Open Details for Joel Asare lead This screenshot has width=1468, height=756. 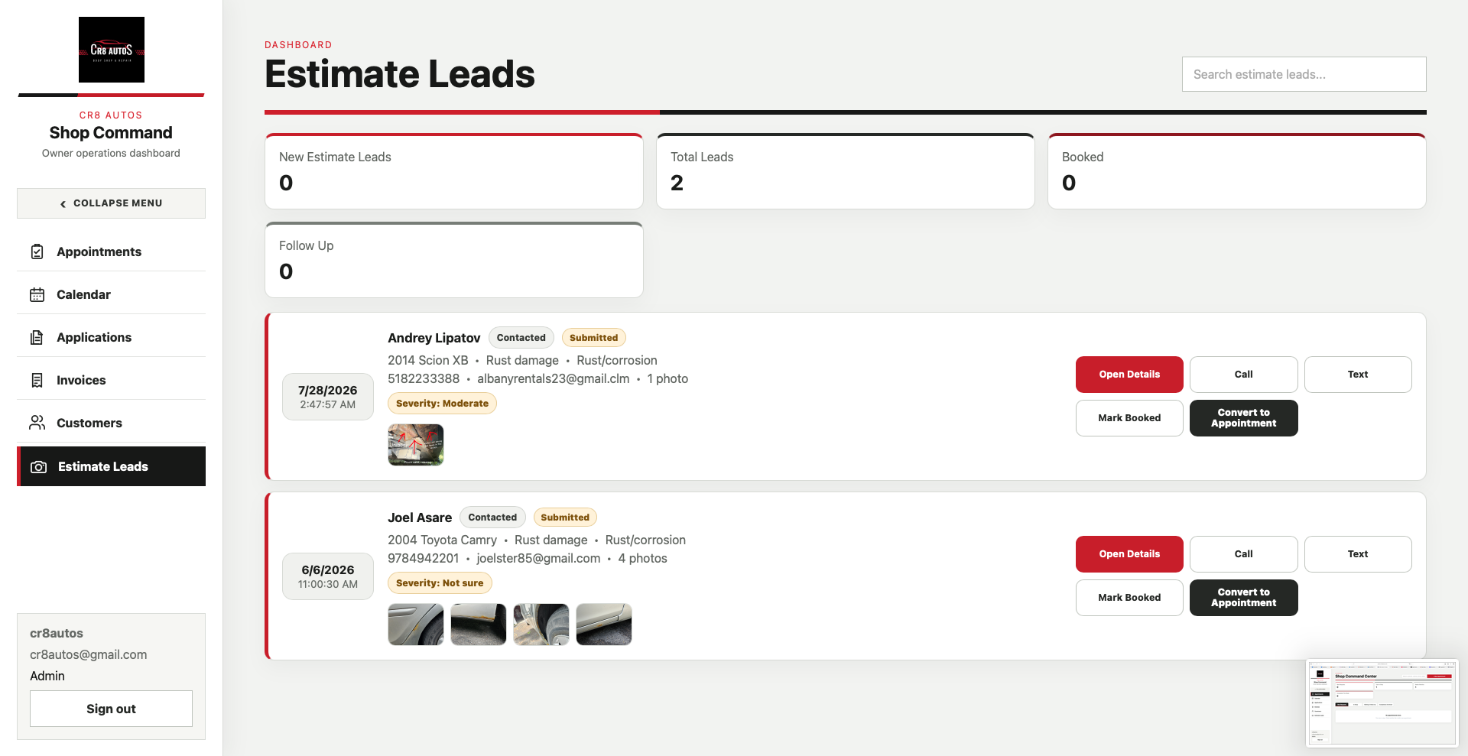click(1129, 554)
